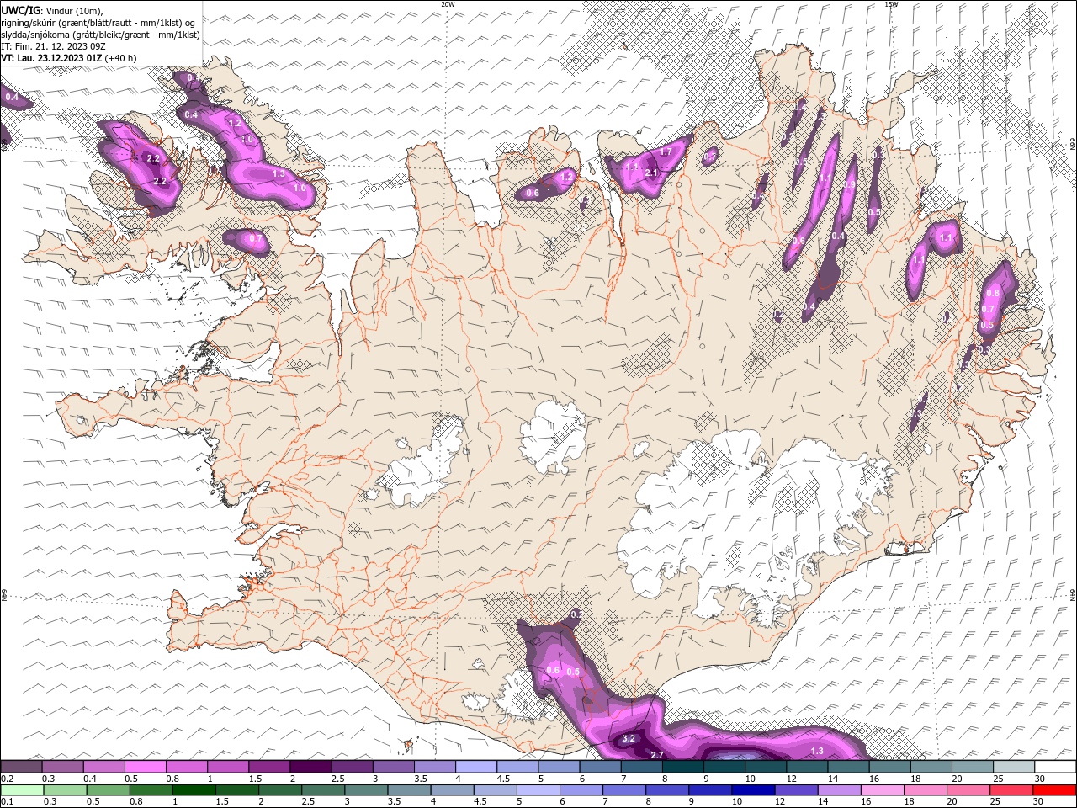Pick bottom legend swatch between 10 and 12
The width and height of the screenshot is (1077, 808).
coord(754,790)
